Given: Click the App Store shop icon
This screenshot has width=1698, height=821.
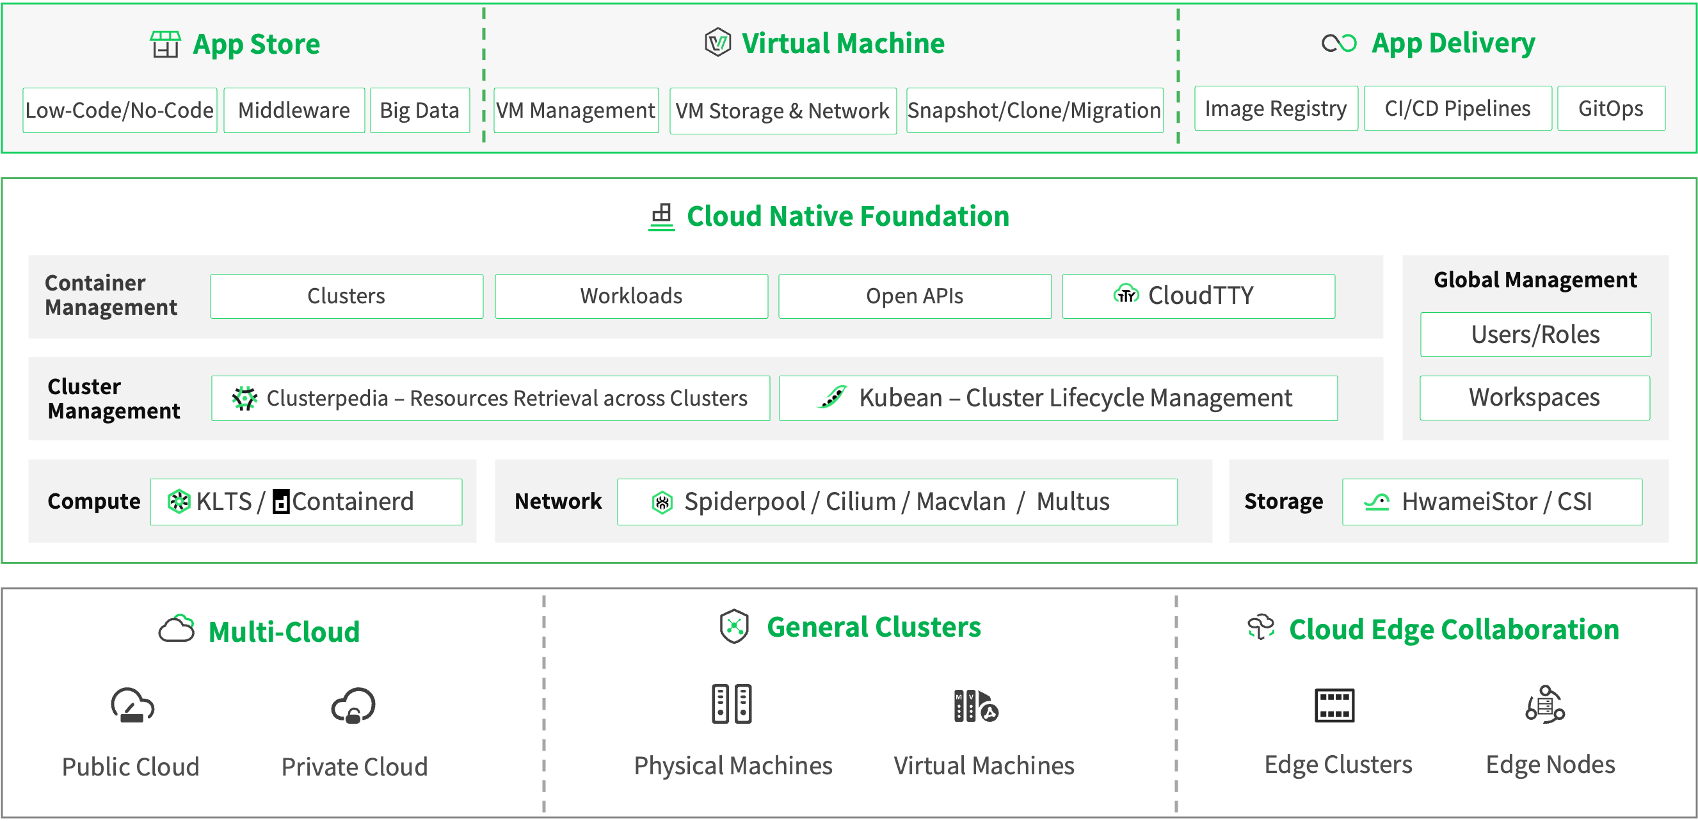Looking at the screenshot, I should pyautogui.click(x=164, y=44).
